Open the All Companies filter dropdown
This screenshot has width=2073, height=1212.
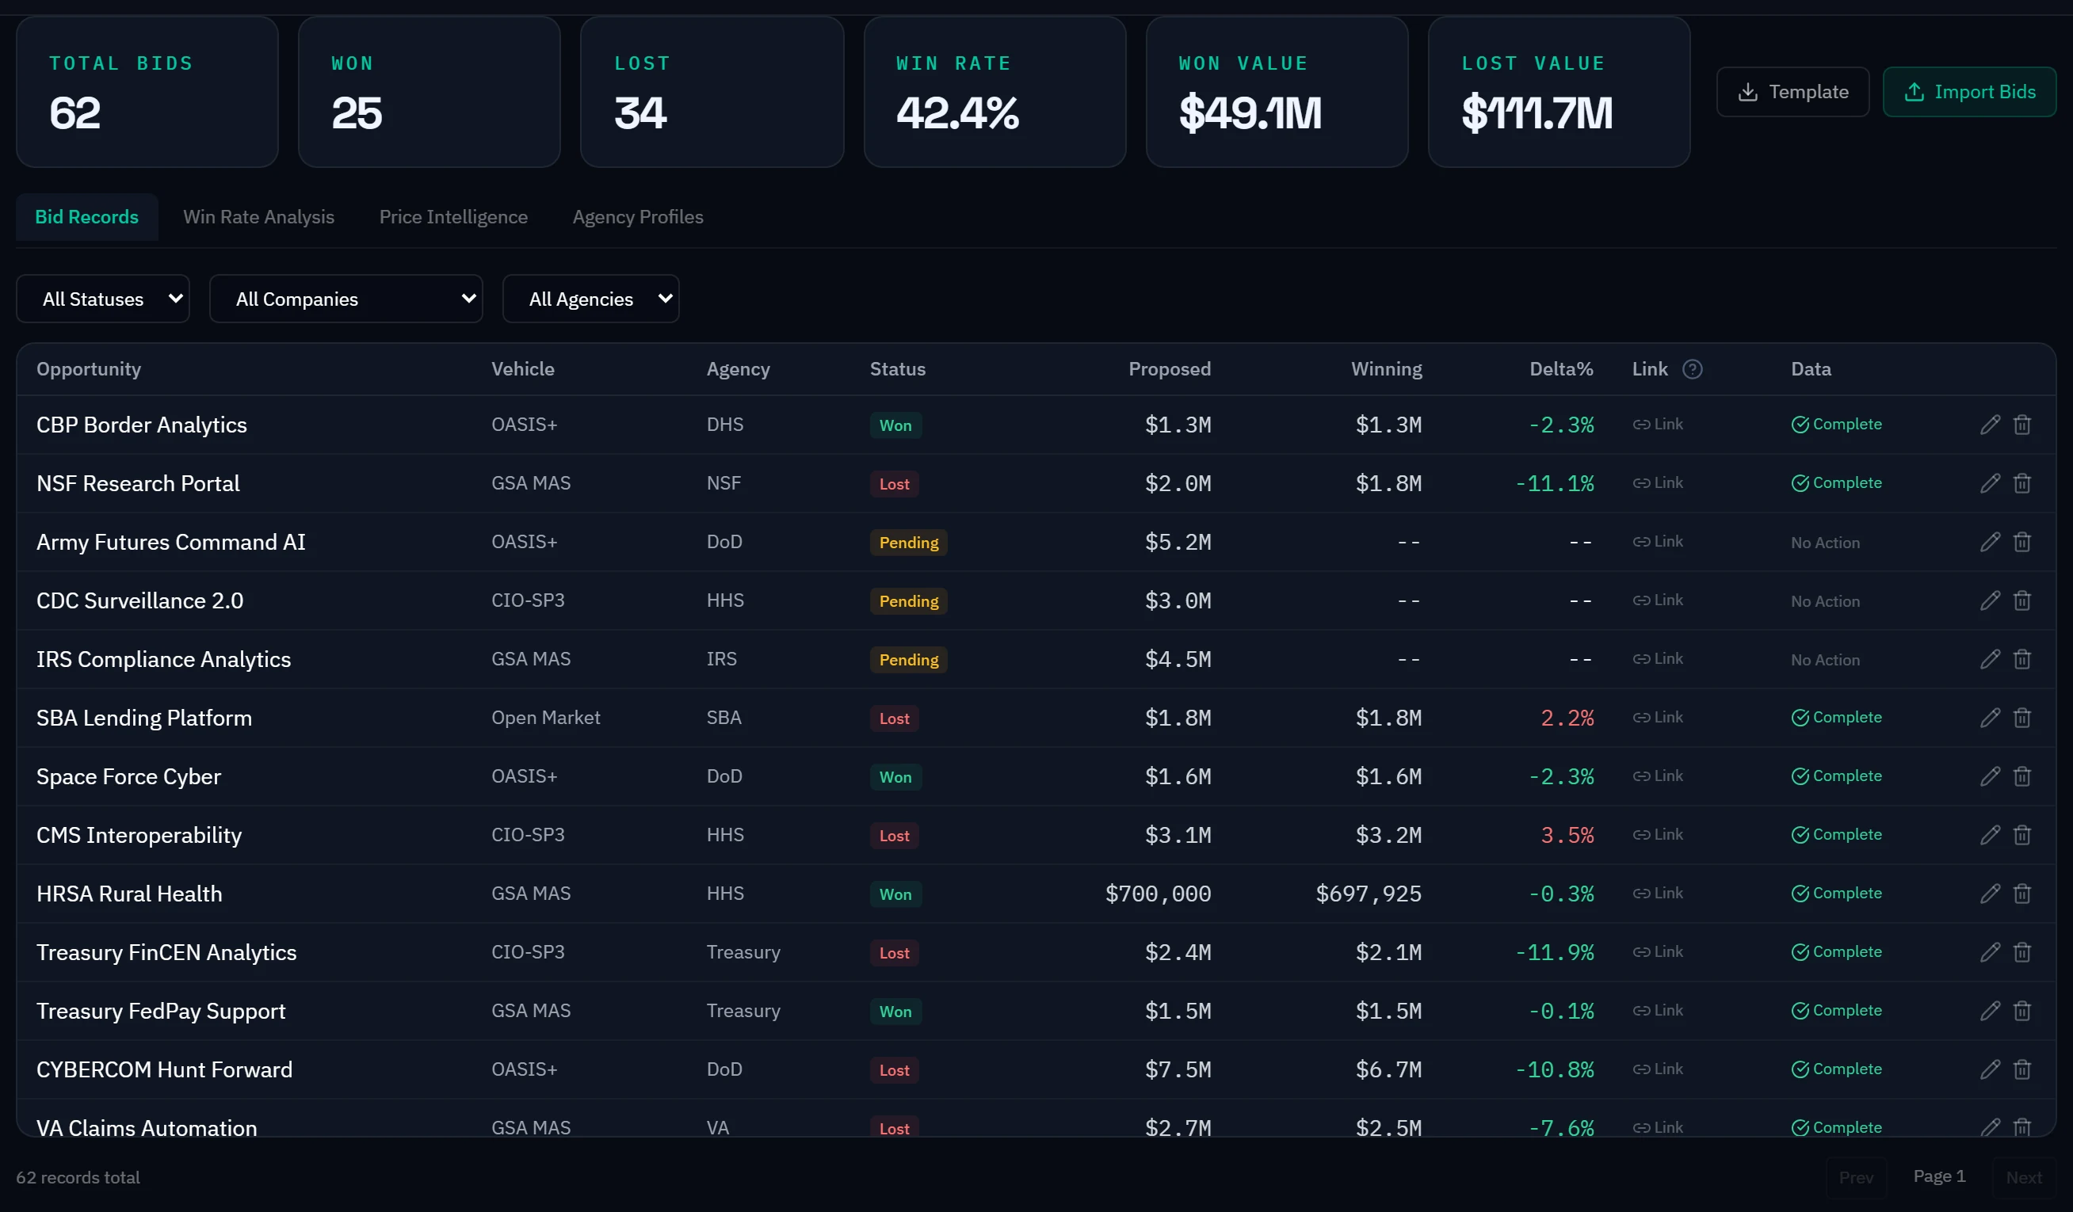click(345, 299)
